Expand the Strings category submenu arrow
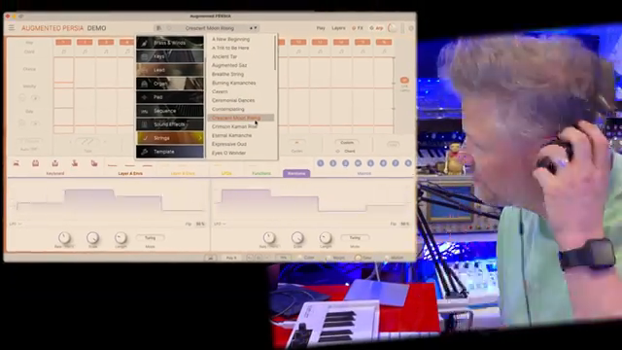 click(200, 138)
